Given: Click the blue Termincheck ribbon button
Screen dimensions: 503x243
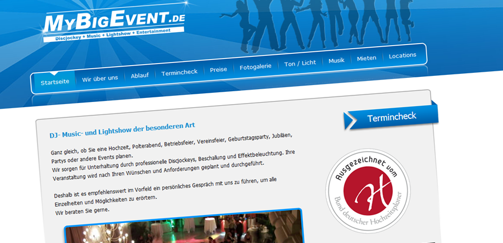Looking at the screenshot, I should (391, 117).
